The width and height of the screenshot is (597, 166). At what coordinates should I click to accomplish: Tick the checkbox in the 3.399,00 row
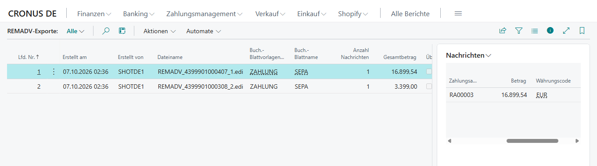pos(429,86)
